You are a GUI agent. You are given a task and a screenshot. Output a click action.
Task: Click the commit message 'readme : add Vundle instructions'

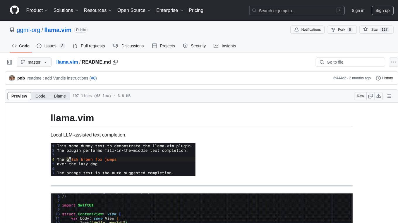point(58,78)
